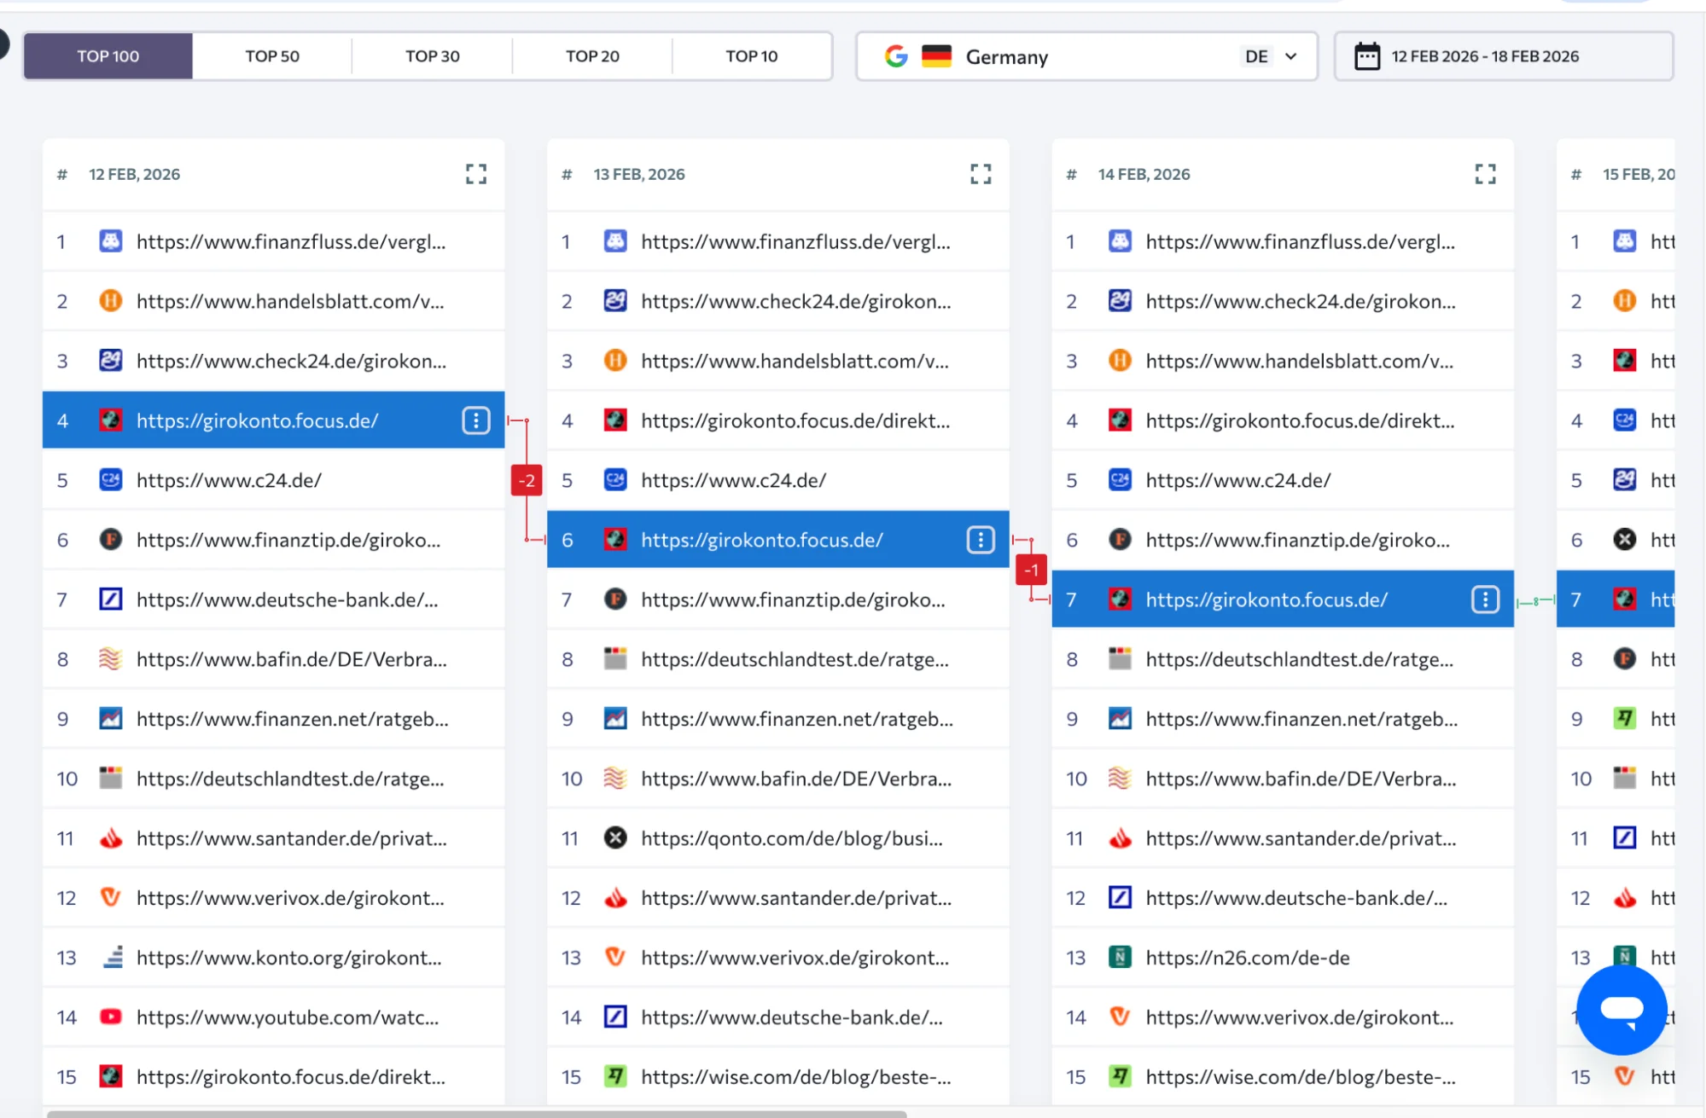
Task: Click the horizontal scrollbar at the bottom
Action: [x=476, y=1114]
